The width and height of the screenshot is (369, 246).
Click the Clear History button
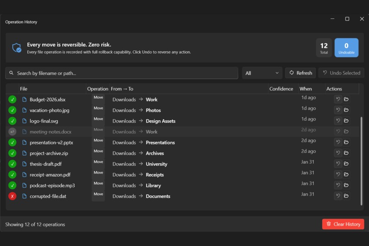tap(343, 224)
